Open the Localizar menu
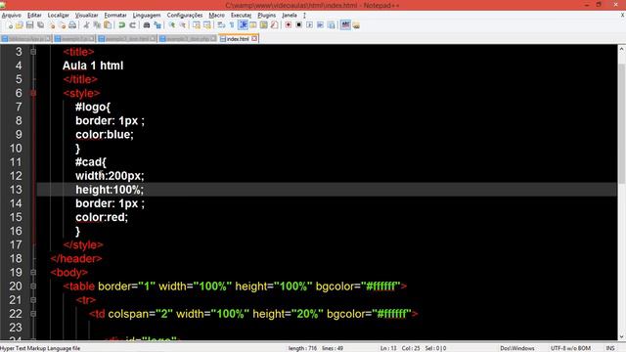 [59, 16]
